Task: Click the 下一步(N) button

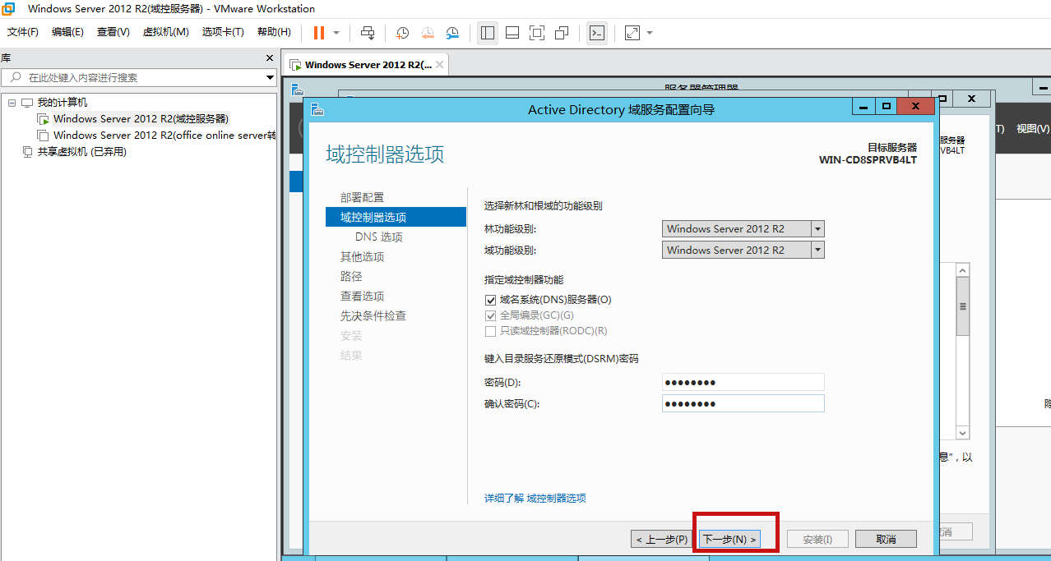Action: (729, 540)
